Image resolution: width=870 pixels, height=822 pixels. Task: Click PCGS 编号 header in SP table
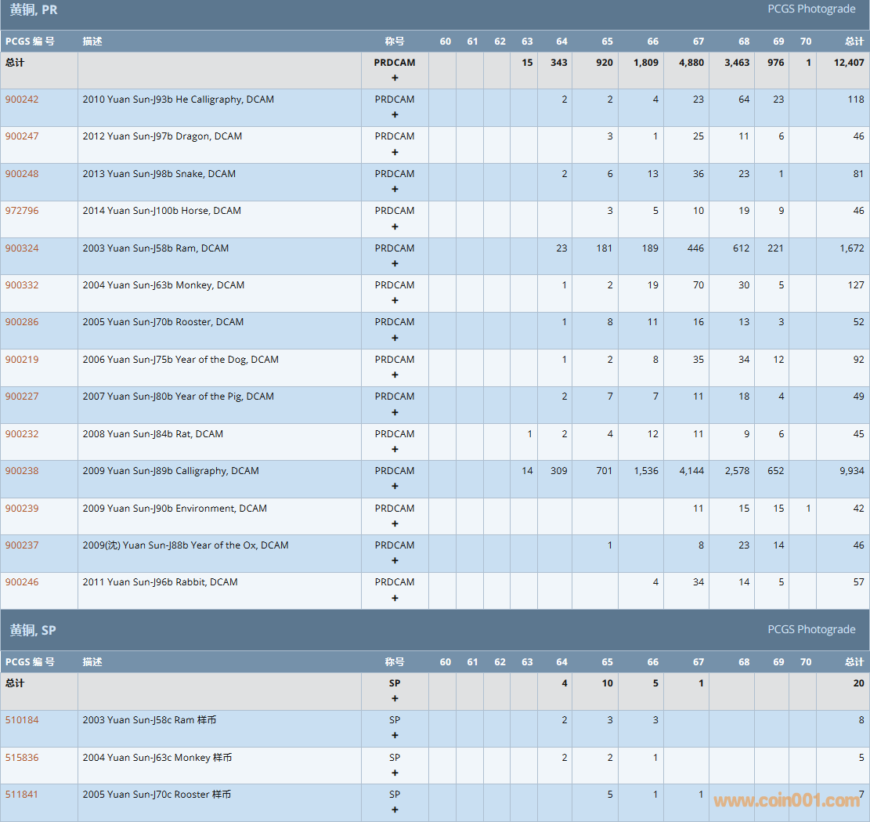pos(30,662)
